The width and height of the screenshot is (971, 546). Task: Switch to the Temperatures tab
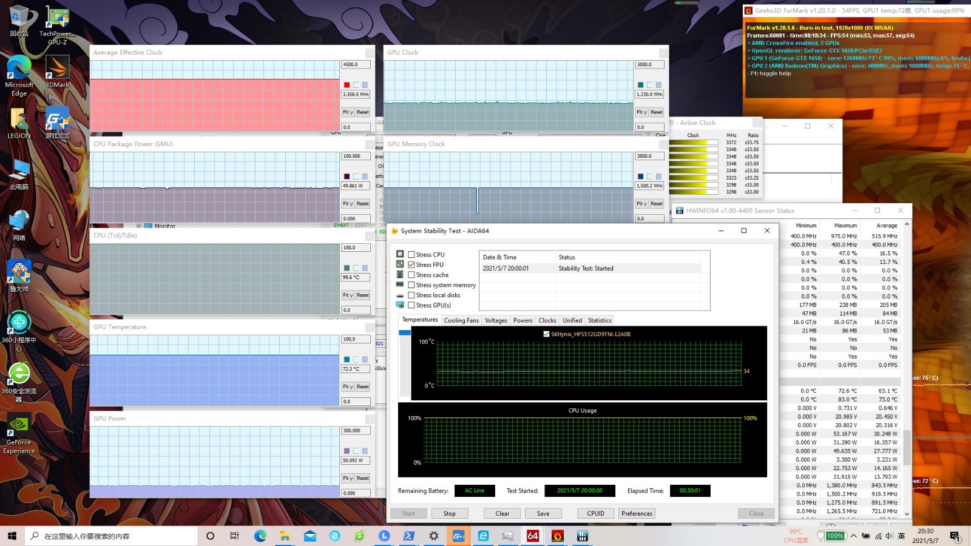[420, 320]
